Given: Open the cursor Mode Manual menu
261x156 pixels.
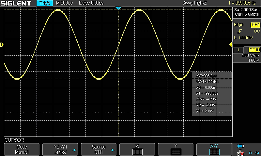Looking at the screenshot, I should point(22,149).
